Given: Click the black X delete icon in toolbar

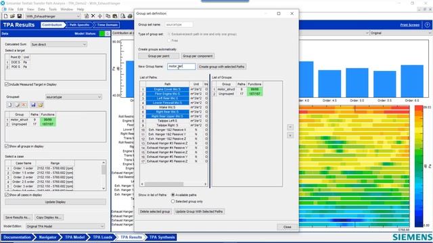Looking at the screenshot, I should (93, 16).
